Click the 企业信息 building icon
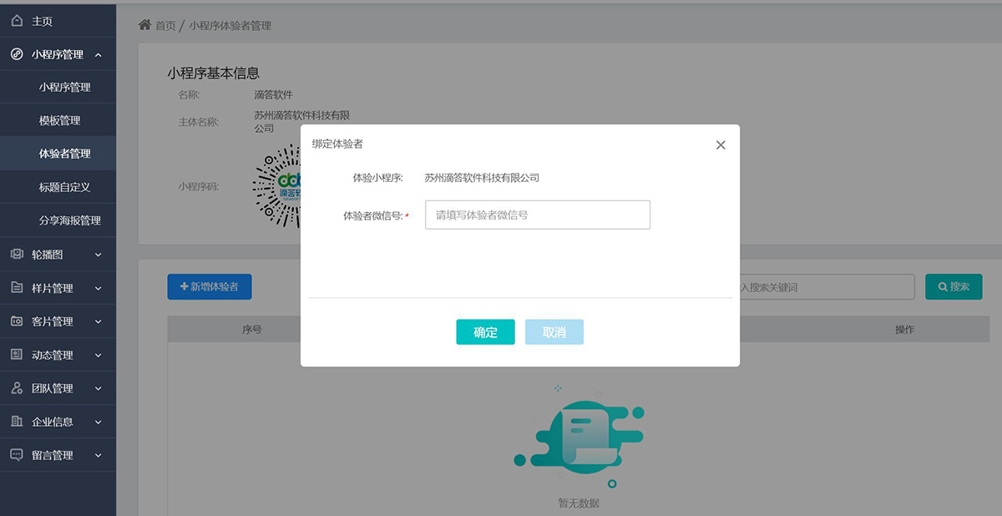The image size is (1002, 516). (17, 422)
